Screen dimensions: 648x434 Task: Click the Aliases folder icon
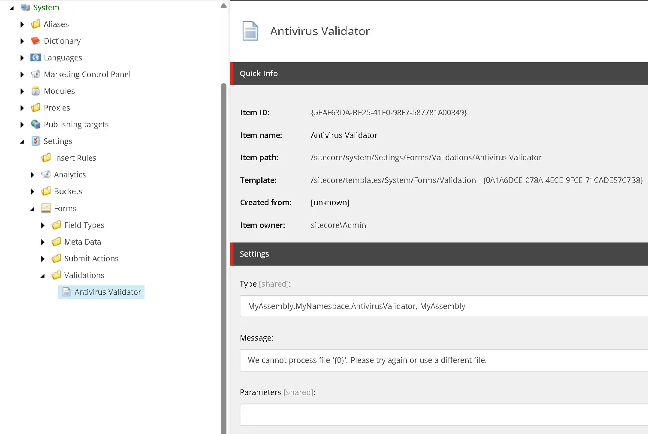click(x=36, y=24)
